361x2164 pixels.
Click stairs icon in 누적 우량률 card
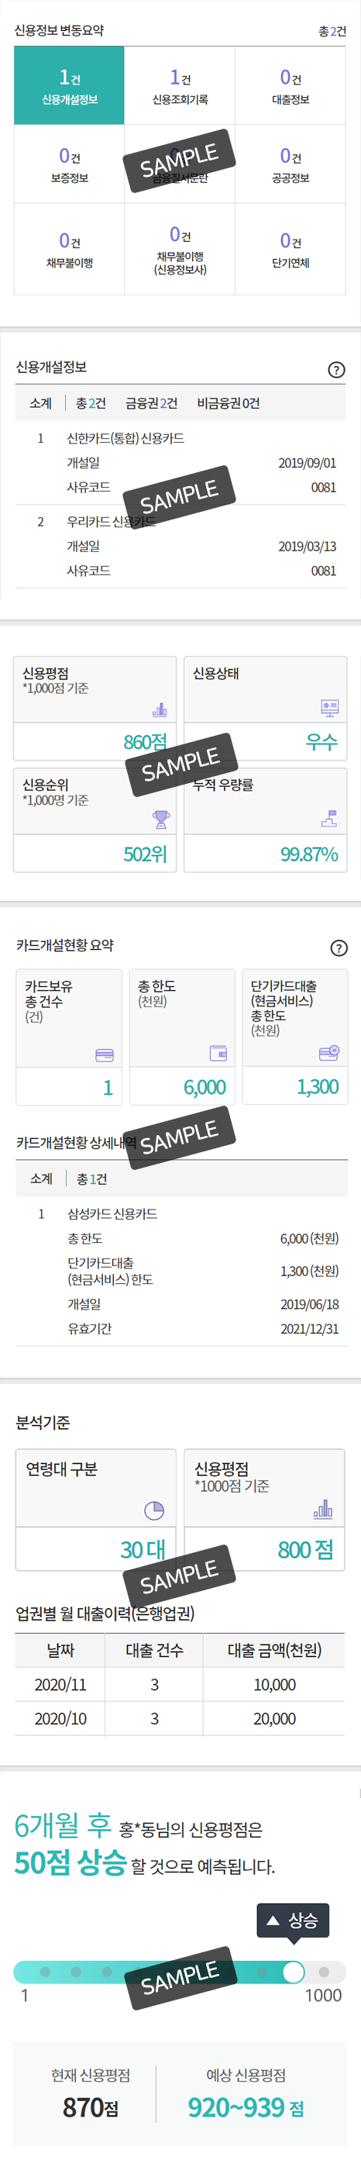pos(329,818)
